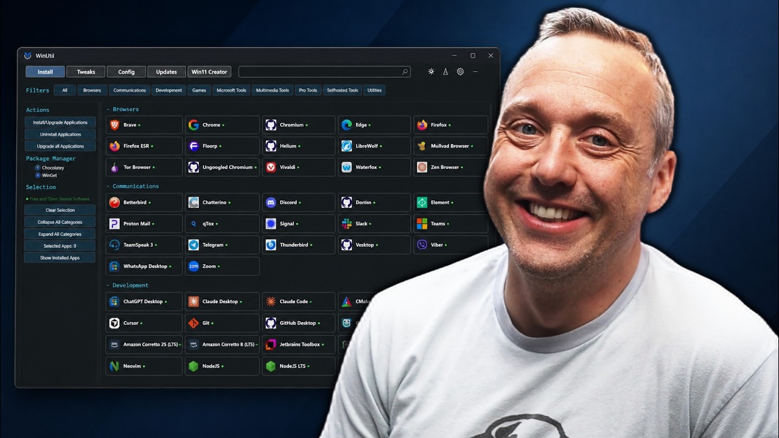Click the Clear Selection button
Viewport: 779px width, 438px height.
click(x=60, y=210)
